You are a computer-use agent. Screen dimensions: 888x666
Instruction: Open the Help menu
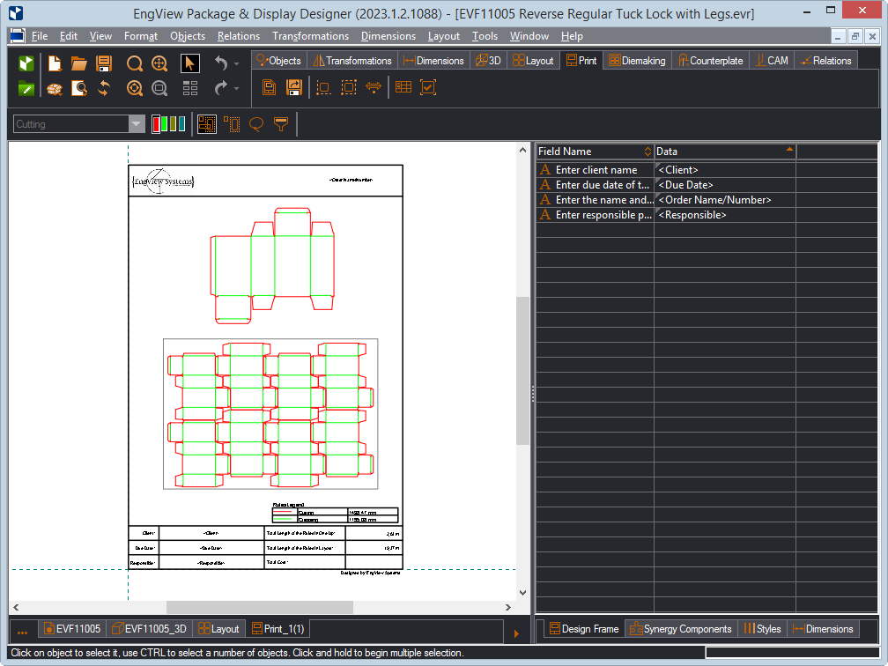tap(572, 35)
